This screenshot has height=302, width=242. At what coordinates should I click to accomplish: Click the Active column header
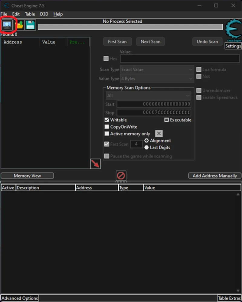[x=8, y=188]
